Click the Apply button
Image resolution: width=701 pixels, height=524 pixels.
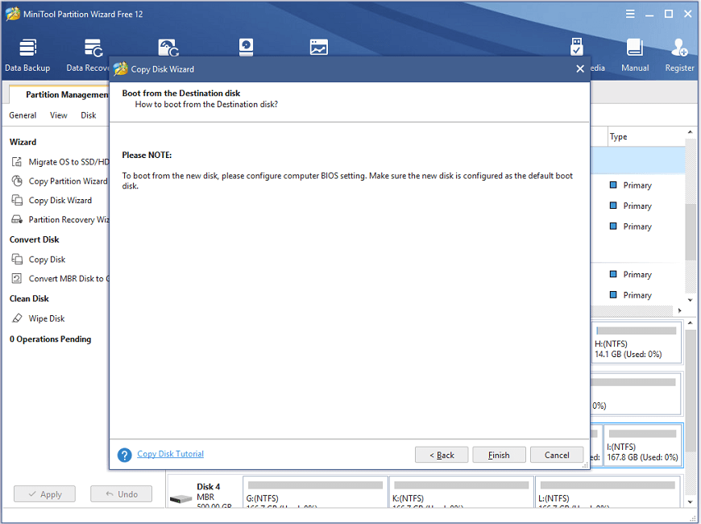(x=44, y=494)
